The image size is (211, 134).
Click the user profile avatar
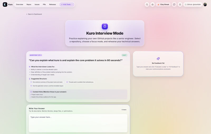click(x=205, y=4)
